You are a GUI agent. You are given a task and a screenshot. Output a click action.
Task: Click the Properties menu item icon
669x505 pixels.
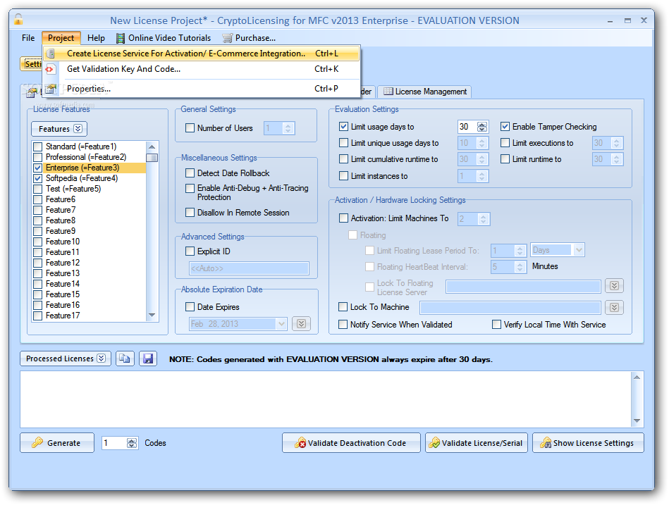[51, 89]
